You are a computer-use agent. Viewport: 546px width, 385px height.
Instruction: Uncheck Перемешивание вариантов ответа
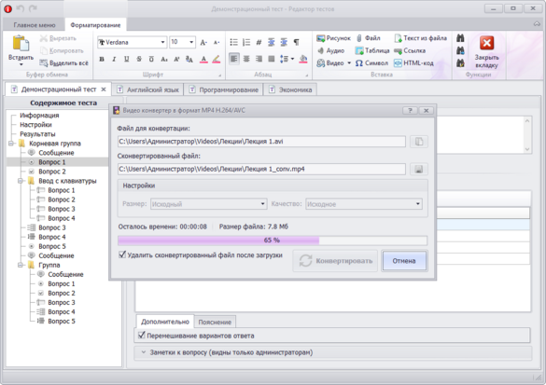[141, 336]
